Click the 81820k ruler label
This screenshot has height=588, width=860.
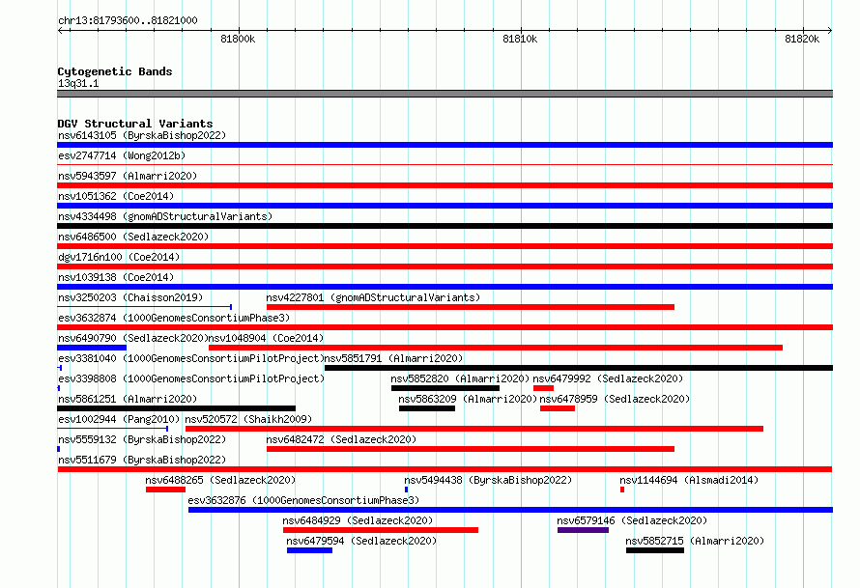tap(802, 39)
